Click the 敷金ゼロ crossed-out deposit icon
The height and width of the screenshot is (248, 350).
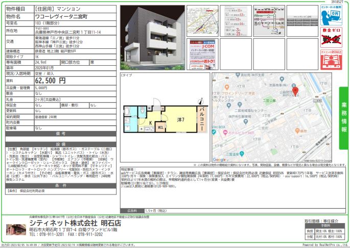[x=331, y=37]
